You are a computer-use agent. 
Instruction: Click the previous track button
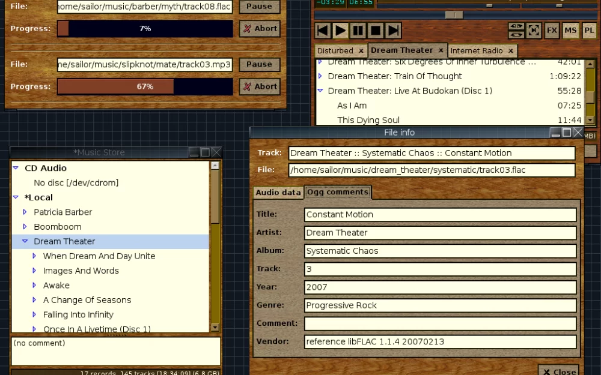(x=323, y=30)
